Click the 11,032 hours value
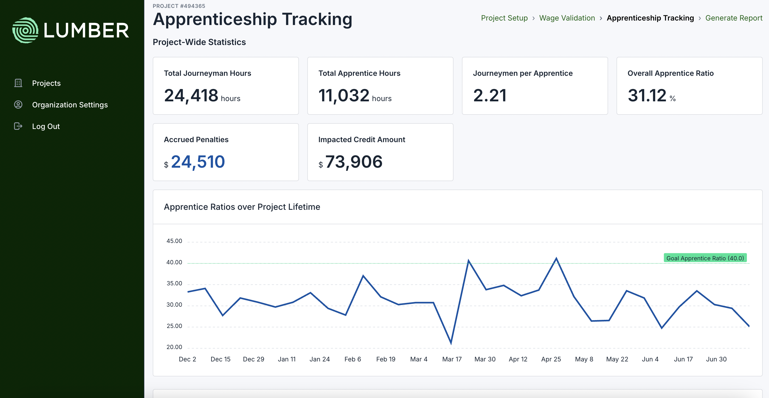The image size is (769, 398). [x=355, y=96]
